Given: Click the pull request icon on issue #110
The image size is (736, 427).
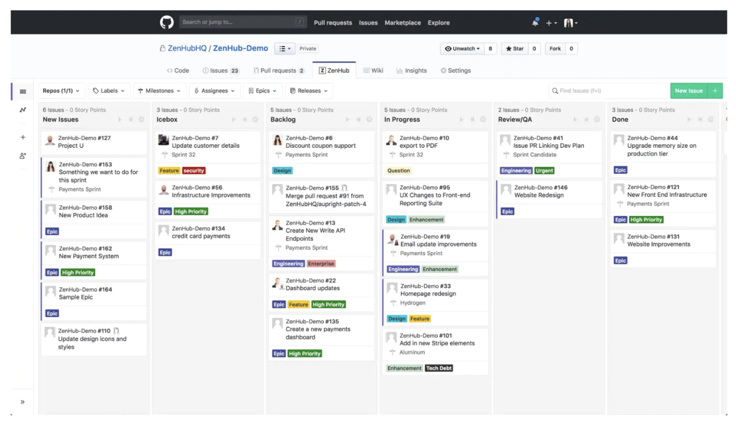Looking at the screenshot, I should tap(117, 331).
